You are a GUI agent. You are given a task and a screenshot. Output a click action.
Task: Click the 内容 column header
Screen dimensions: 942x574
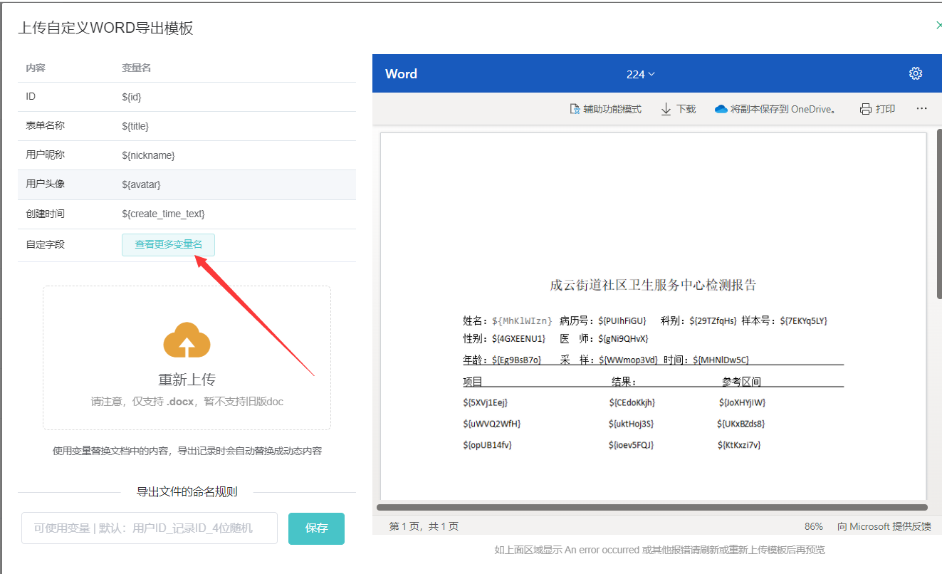36,68
